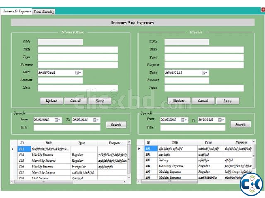This screenshot has height=198, width=265.
Task: Switch to the Total Earning tab
Action: 43,12
